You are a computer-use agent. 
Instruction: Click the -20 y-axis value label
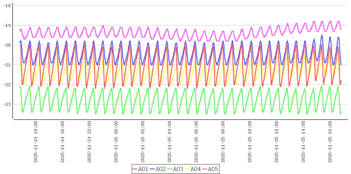(6, 45)
